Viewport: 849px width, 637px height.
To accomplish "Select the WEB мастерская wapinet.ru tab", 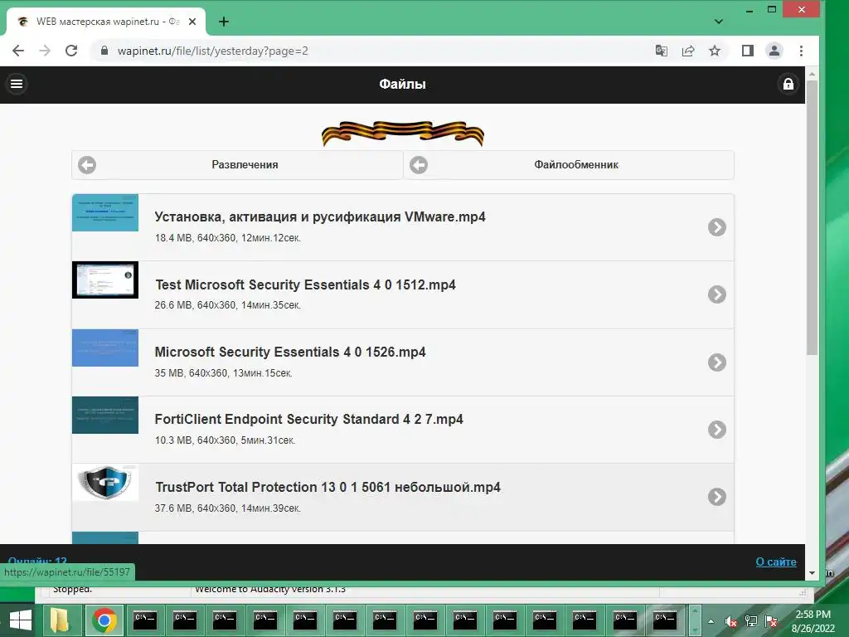I will [105, 22].
